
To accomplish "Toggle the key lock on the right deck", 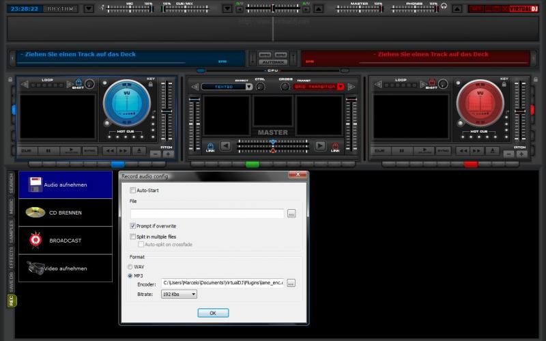I will [x=504, y=84].
